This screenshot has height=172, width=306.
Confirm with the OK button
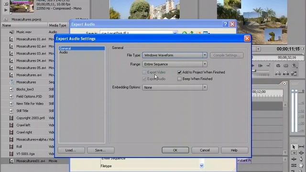pos(175,150)
